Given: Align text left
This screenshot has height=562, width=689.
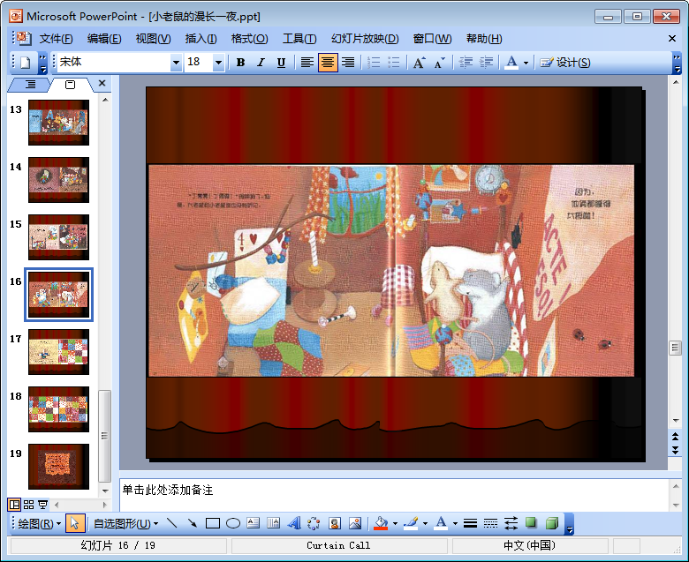Looking at the screenshot, I should click(x=307, y=63).
